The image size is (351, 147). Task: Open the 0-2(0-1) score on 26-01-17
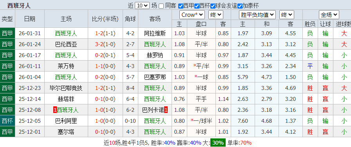click(105, 55)
